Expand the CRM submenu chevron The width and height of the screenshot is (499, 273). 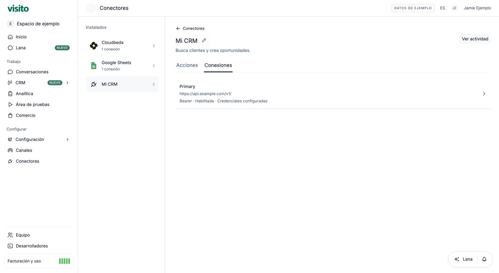(67, 83)
